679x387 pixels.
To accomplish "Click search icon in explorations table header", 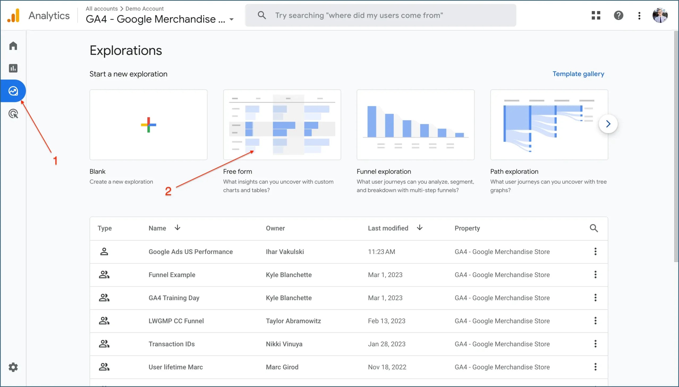I will pos(594,228).
